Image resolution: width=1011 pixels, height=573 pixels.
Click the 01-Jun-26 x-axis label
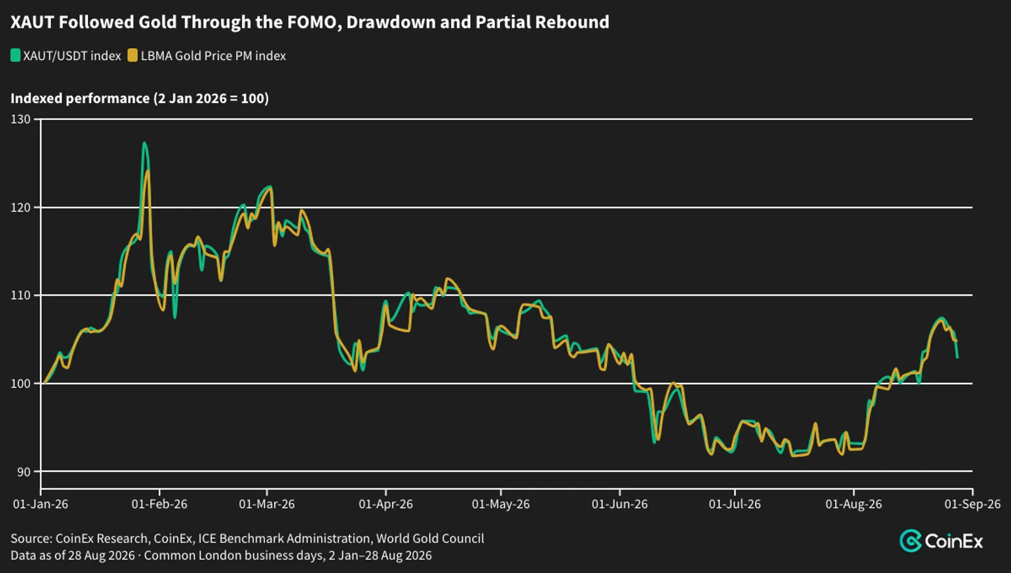619,504
